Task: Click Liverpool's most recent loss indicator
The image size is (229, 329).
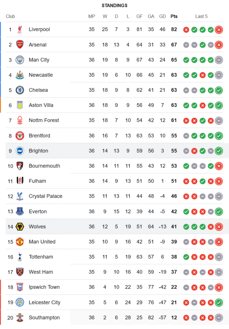Action: tap(219, 30)
